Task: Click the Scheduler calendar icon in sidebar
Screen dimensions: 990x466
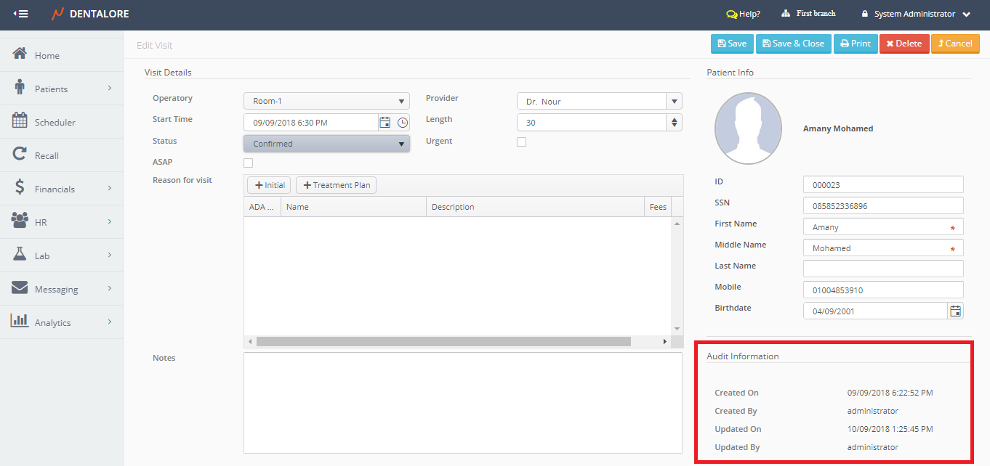Action: click(x=20, y=122)
